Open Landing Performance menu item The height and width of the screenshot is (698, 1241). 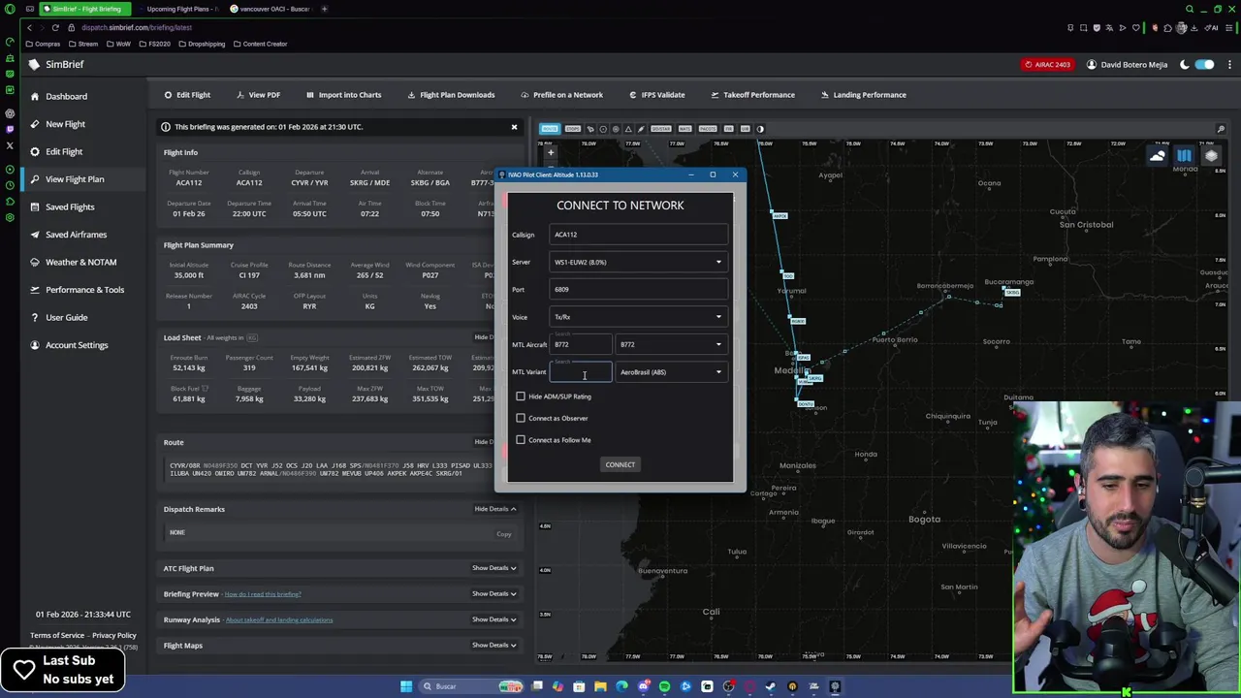click(863, 95)
